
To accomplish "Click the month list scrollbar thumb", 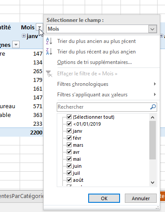I will click(152, 140).
